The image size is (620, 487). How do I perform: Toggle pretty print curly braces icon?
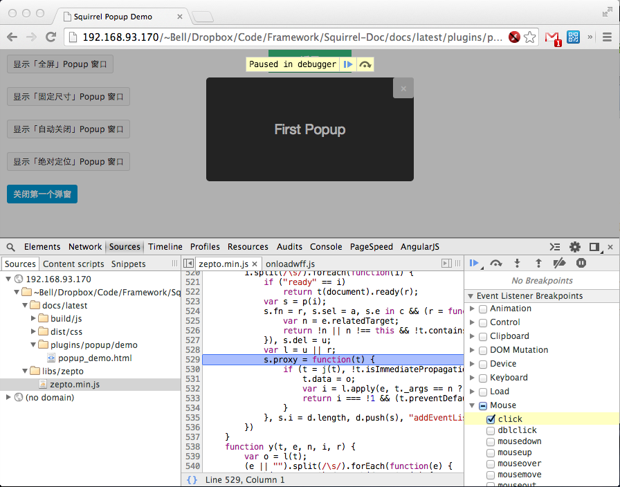[192, 480]
